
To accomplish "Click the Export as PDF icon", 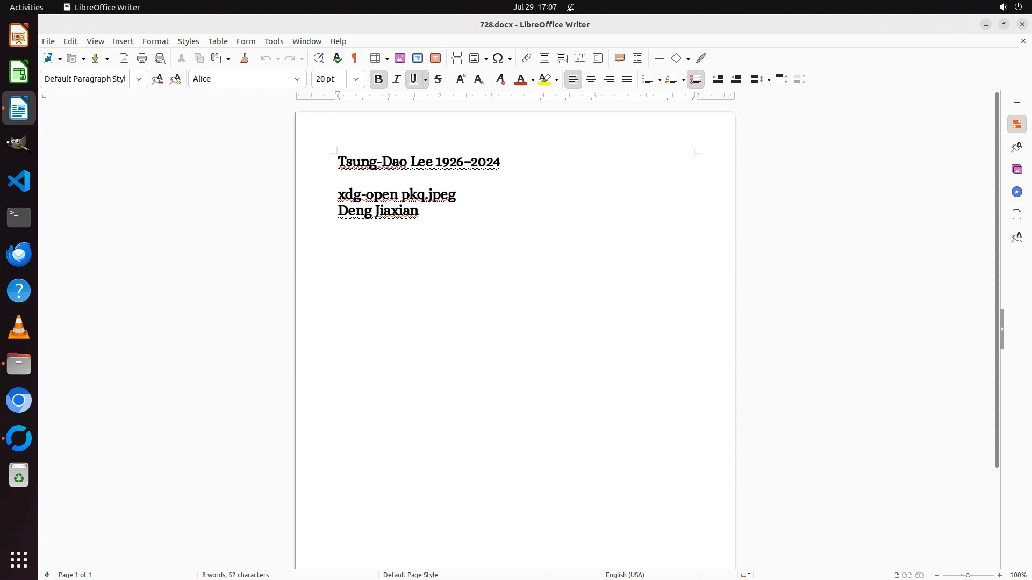I will click(x=124, y=59).
